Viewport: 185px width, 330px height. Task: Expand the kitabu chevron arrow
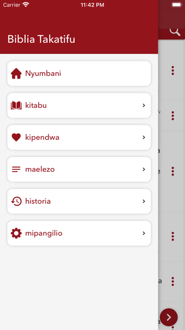pyautogui.click(x=144, y=105)
